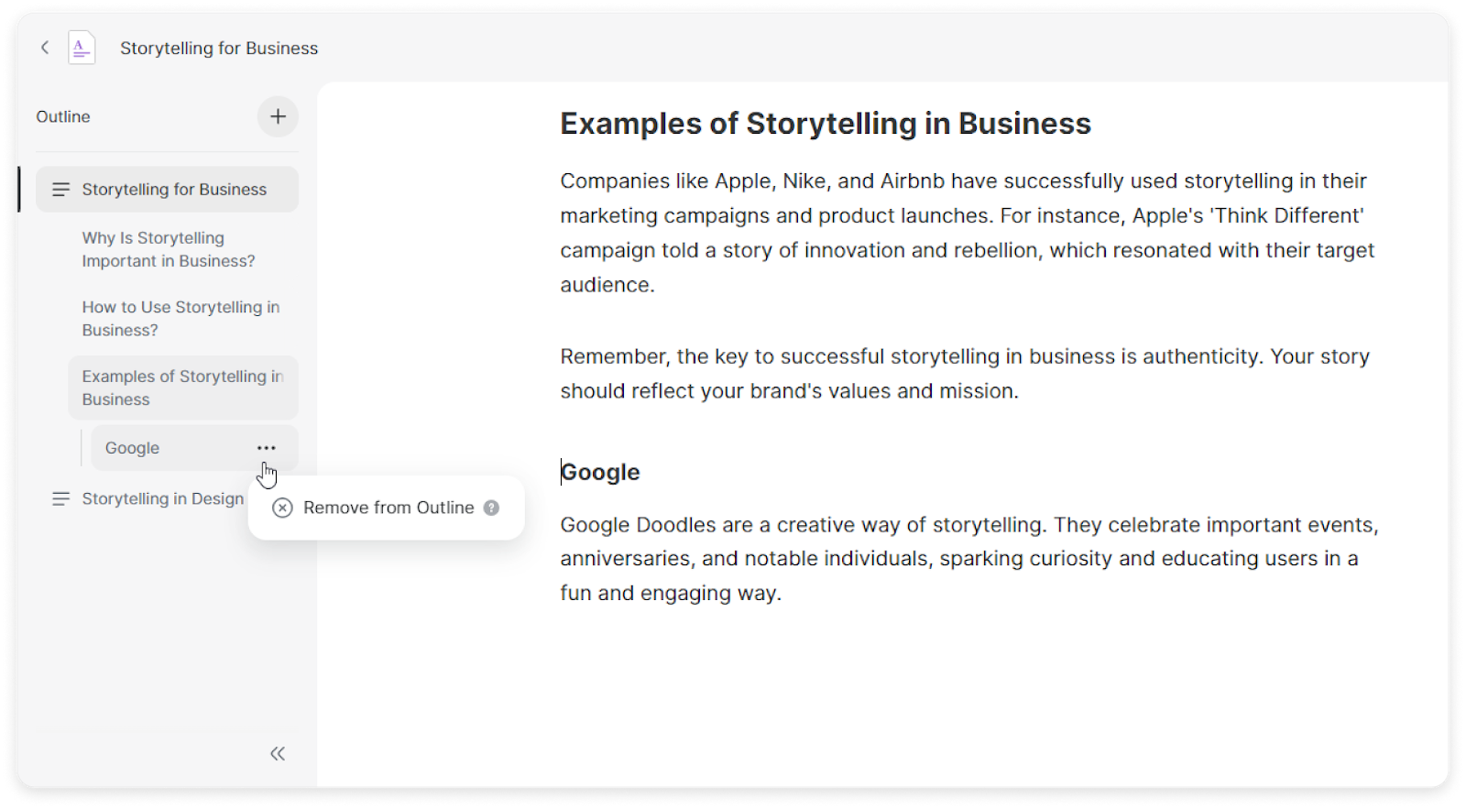
Task: Collapse the outline sidebar with double chevron
Action: pos(278,753)
